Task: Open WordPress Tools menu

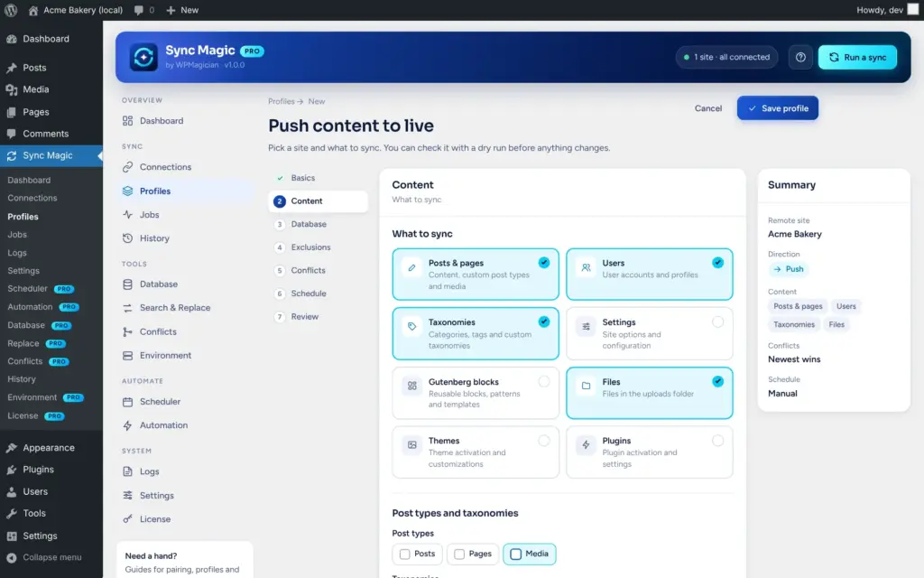Action: click(51, 513)
